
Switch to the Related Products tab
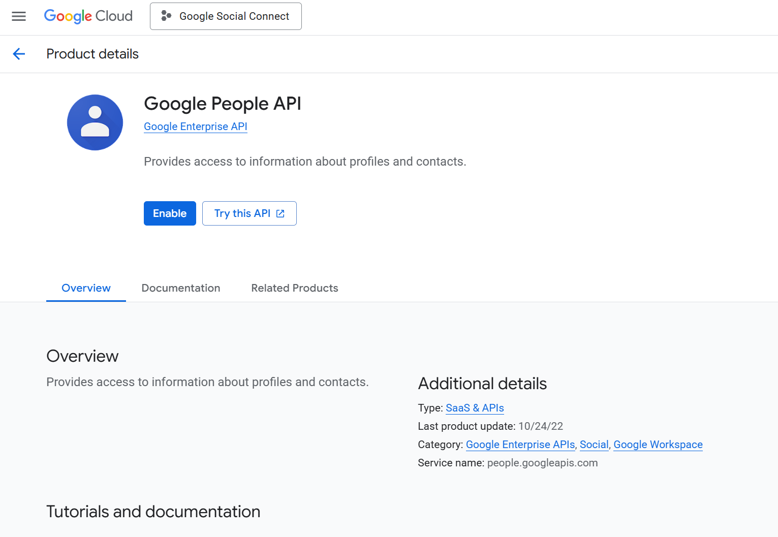pos(295,288)
